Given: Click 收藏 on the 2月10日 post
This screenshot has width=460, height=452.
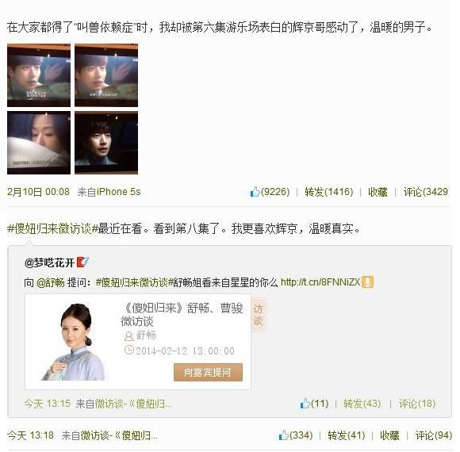Looking at the screenshot, I should point(378,192).
